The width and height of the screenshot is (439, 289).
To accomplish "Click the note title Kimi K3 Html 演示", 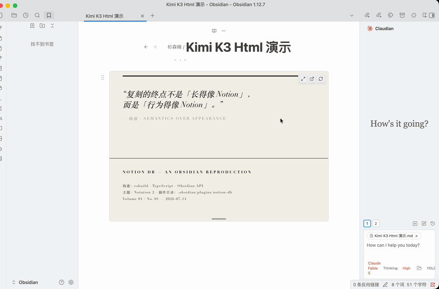I will [x=238, y=47].
